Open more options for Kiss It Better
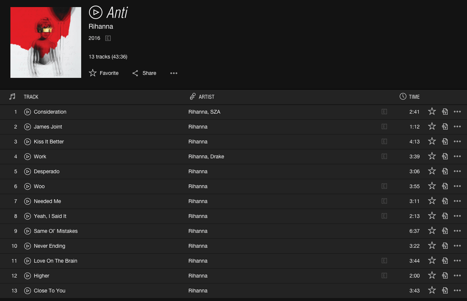This screenshot has width=467, height=301. (x=457, y=142)
